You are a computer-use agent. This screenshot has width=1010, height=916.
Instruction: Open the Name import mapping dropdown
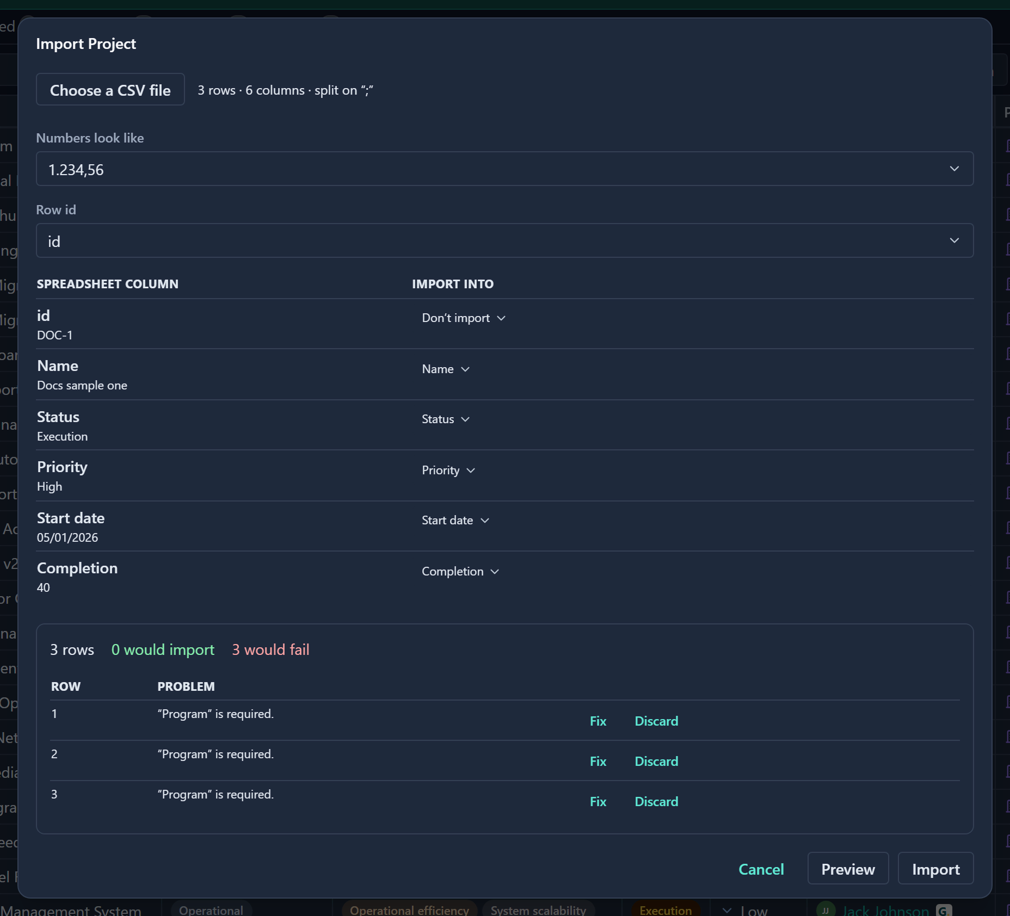point(446,369)
